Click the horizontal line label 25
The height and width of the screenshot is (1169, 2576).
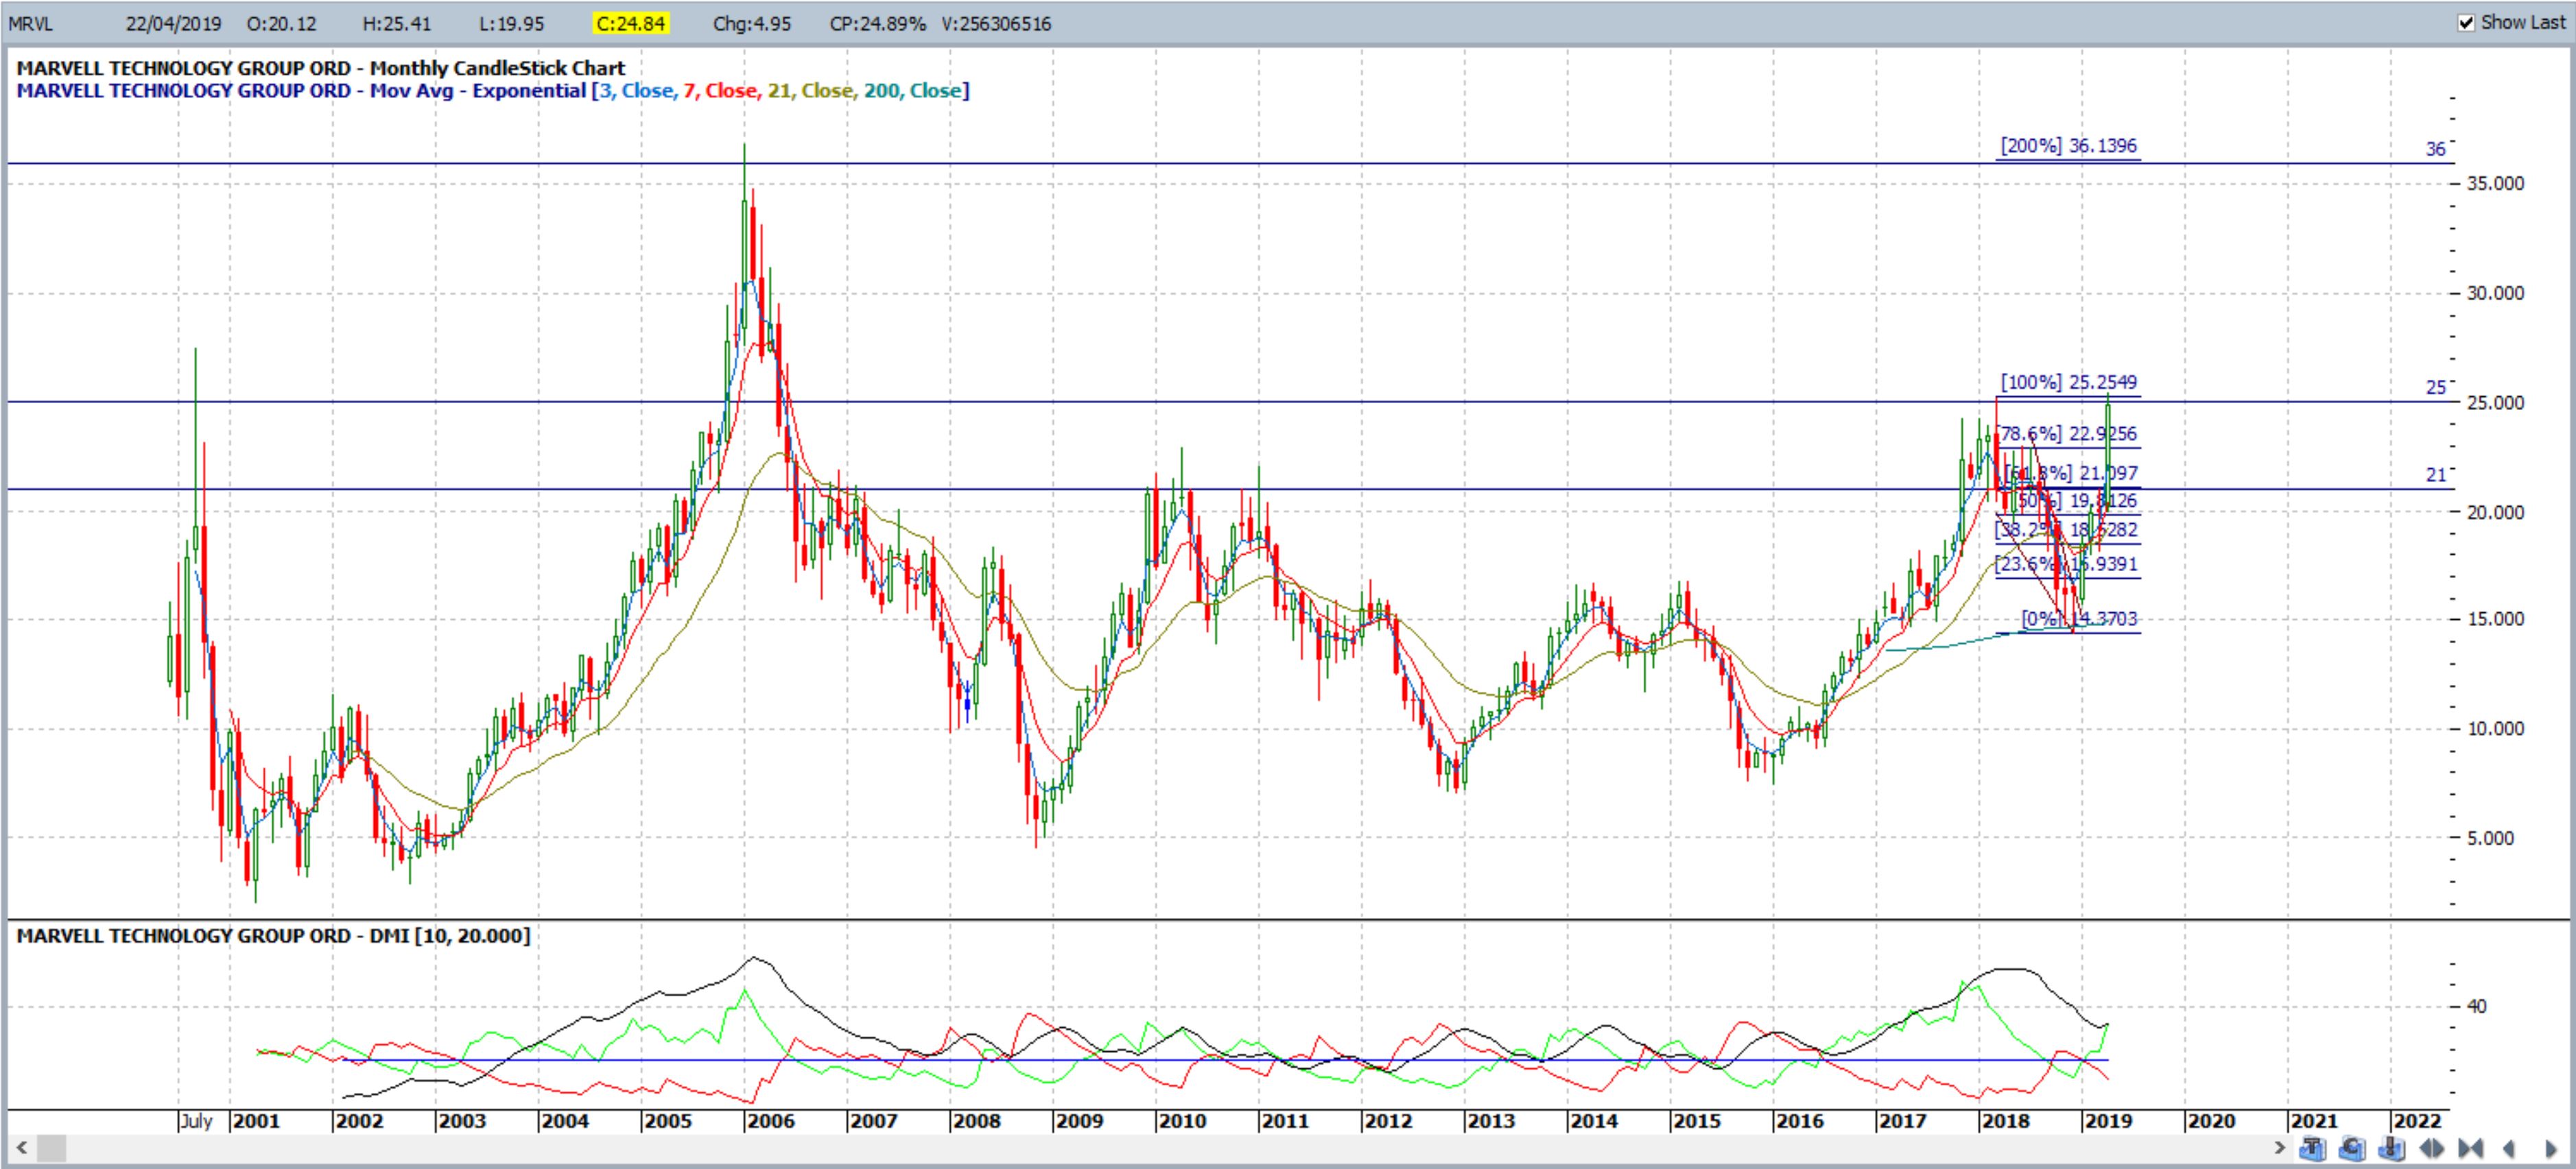pos(2435,387)
